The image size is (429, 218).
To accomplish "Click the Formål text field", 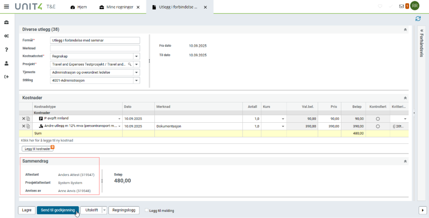I will pos(95,40).
